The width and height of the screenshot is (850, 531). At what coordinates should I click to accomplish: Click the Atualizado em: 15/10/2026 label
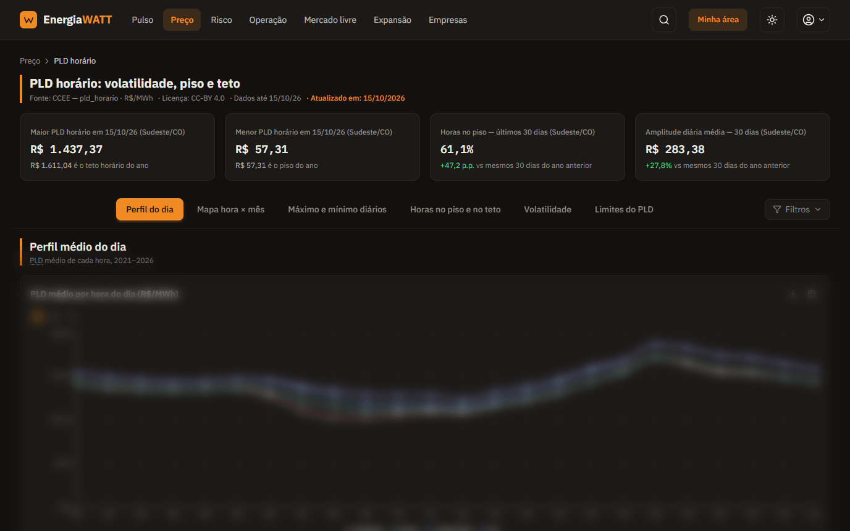click(358, 98)
